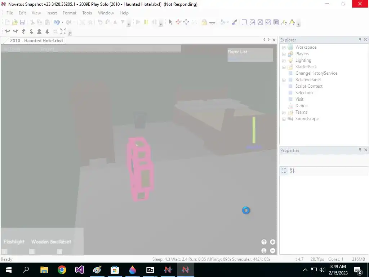Pan camera left with toolbar arrow

pos(8,31)
